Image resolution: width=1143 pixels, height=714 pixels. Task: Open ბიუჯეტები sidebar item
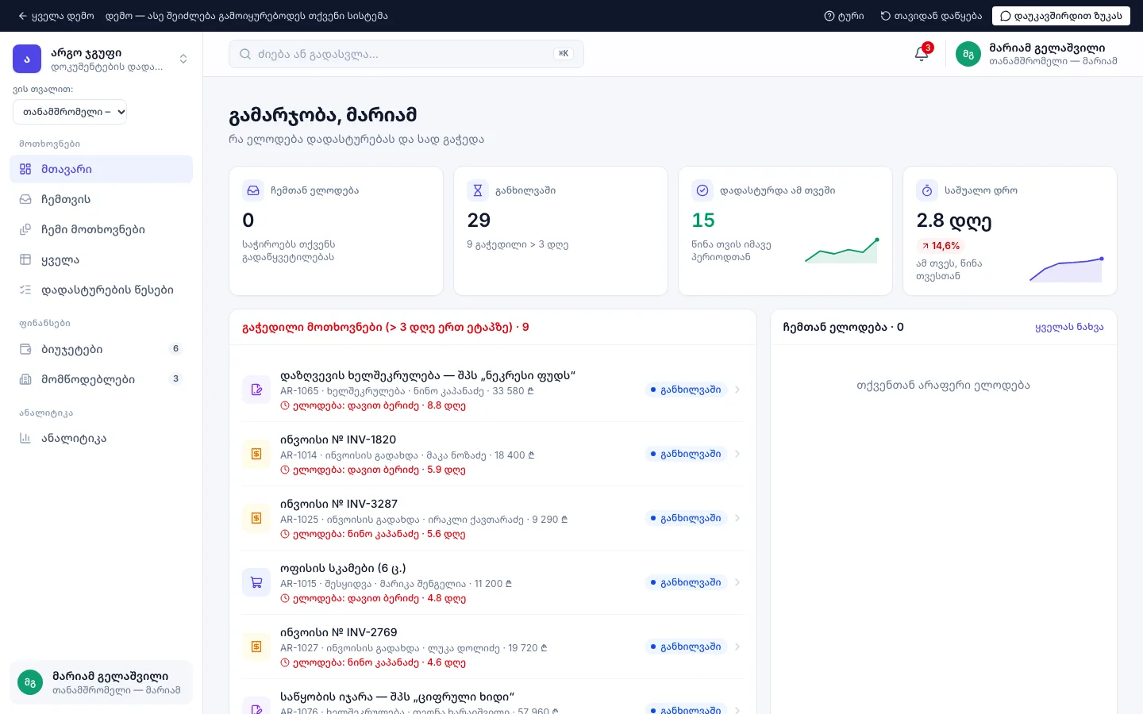point(101,349)
